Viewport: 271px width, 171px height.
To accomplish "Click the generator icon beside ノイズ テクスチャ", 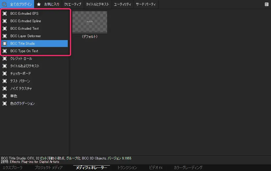I will pyautogui.click(x=5, y=89).
